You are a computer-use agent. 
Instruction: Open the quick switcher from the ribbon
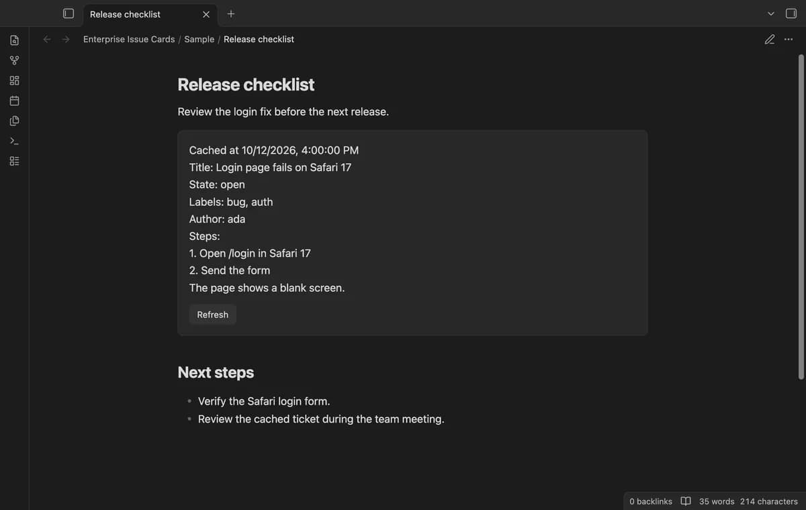(14, 40)
